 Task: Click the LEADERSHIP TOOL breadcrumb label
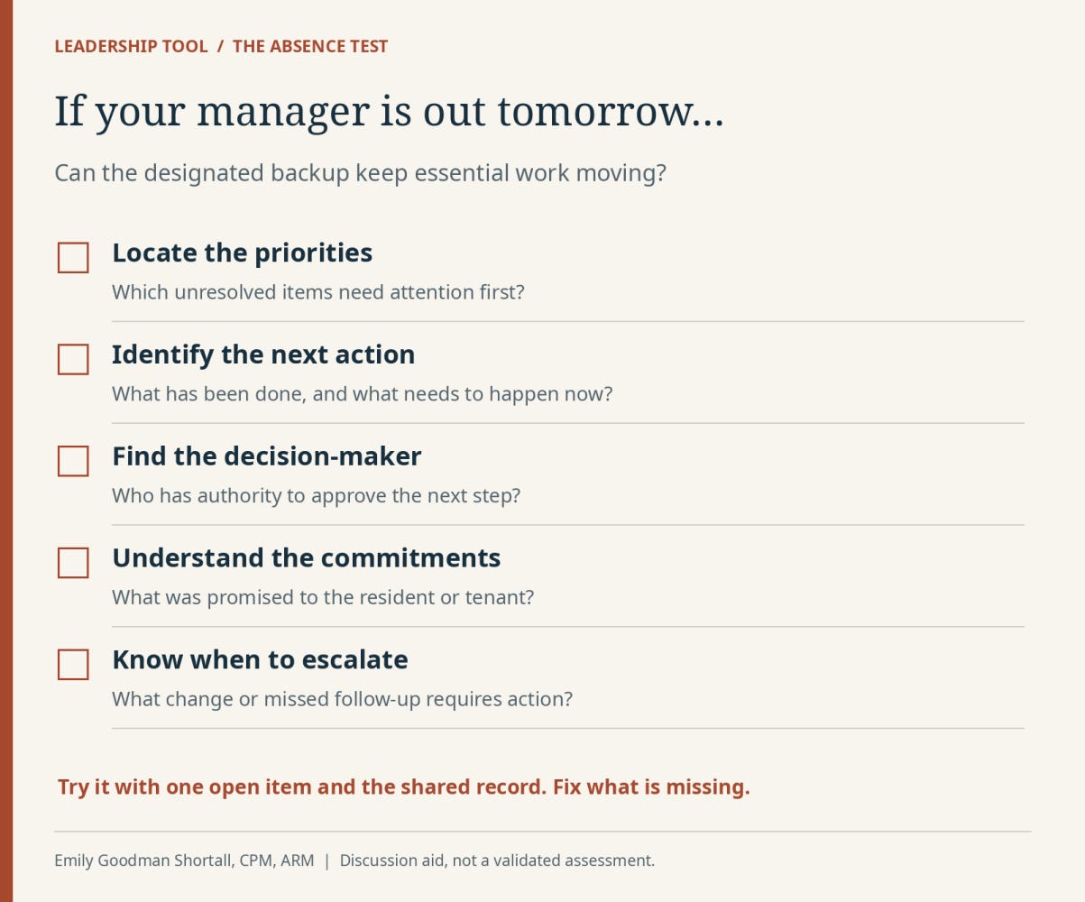131,46
